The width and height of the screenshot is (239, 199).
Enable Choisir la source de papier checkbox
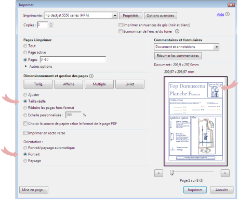(25, 123)
